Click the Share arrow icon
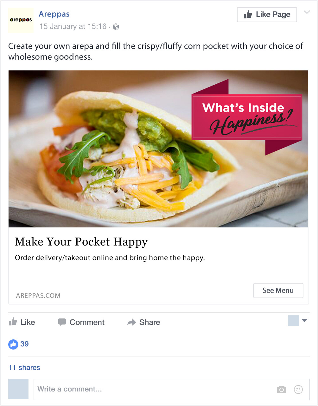Screen dimensions: 318x406 [x=131, y=322]
